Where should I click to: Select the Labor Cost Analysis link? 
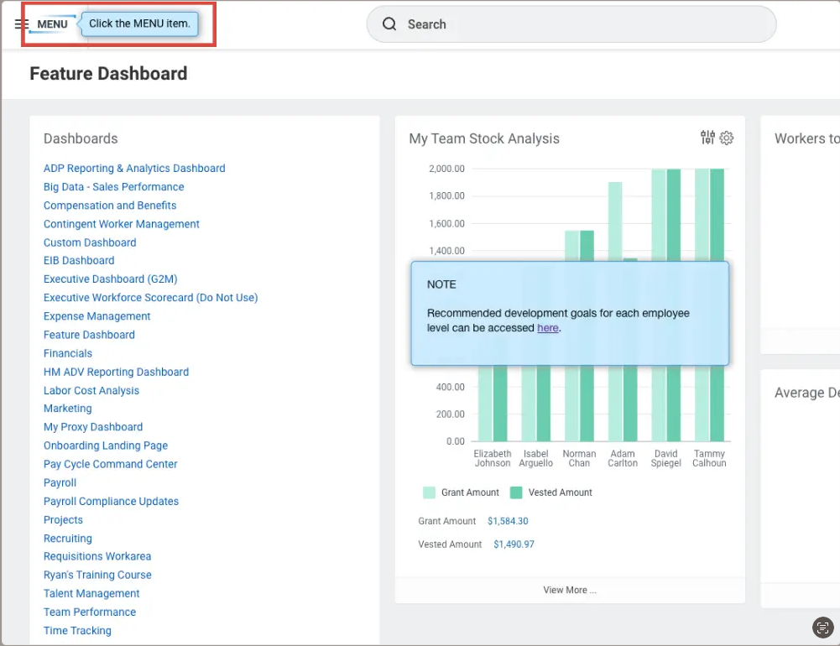pyautogui.click(x=91, y=390)
